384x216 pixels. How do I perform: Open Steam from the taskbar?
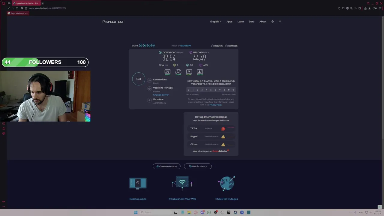point(235,212)
